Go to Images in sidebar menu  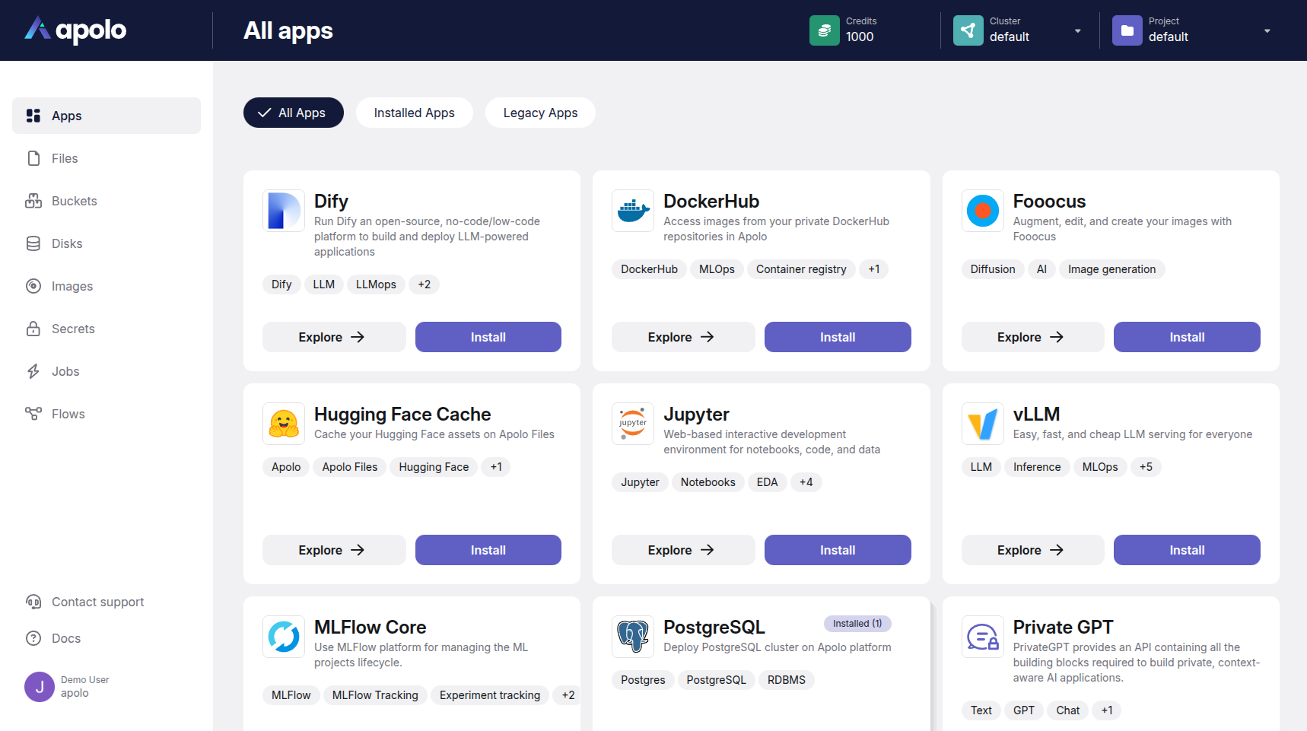[72, 286]
